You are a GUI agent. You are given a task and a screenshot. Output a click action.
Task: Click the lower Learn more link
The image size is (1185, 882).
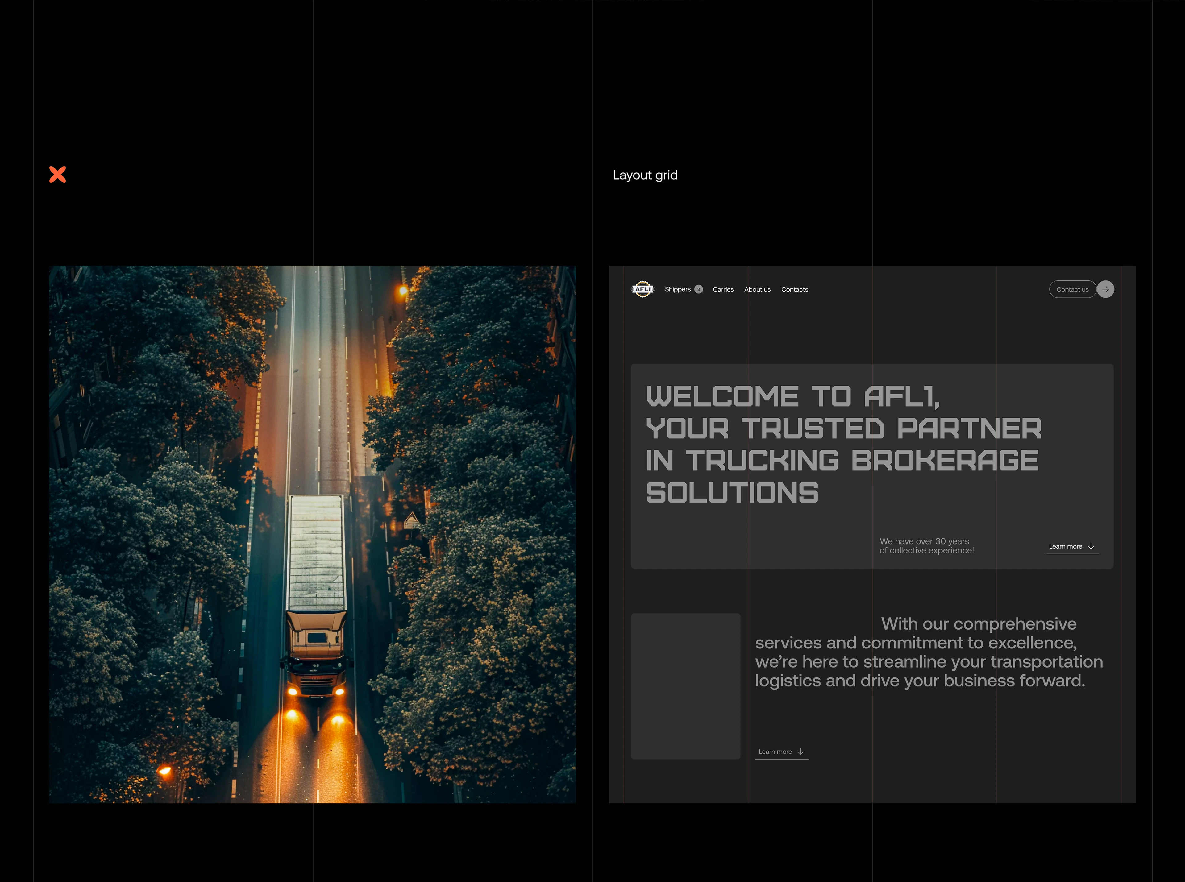pyautogui.click(x=775, y=752)
